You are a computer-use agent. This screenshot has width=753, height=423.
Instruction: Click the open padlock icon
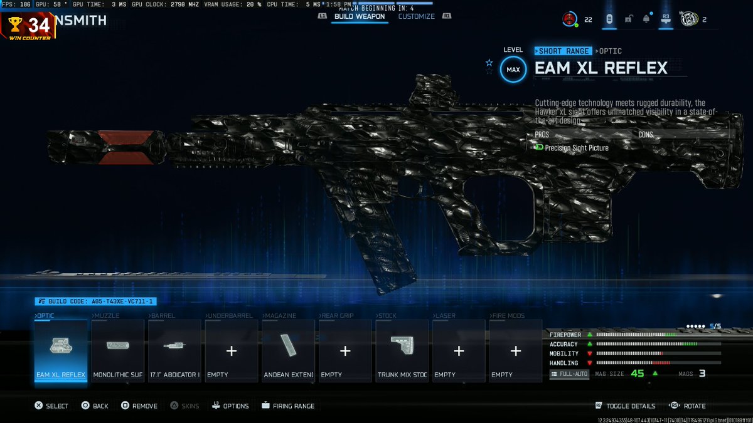(628, 19)
